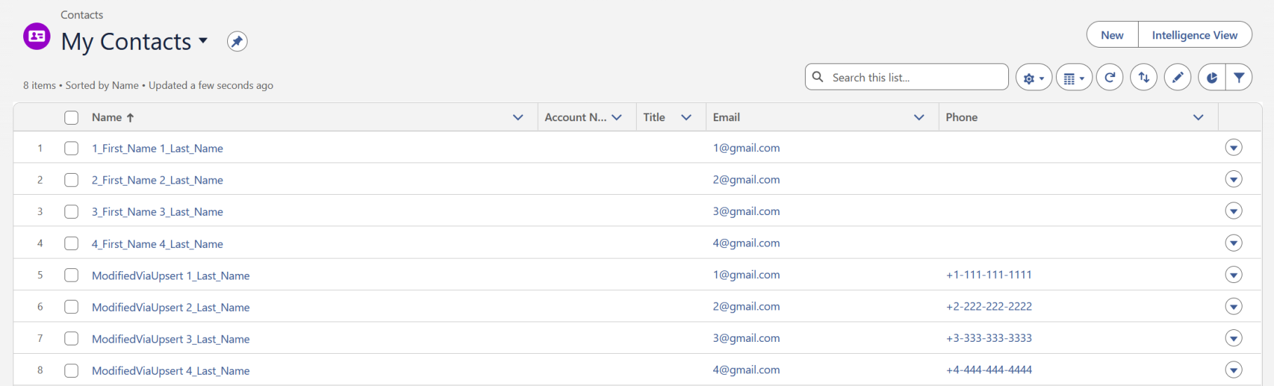Open row actions for ModifiedViaUpsert 3_Last_Name
The width and height of the screenshot is (1274, 386).
1233,338
